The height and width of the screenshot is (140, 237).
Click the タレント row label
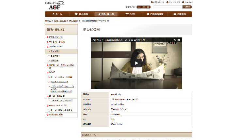tap(87, 109)
